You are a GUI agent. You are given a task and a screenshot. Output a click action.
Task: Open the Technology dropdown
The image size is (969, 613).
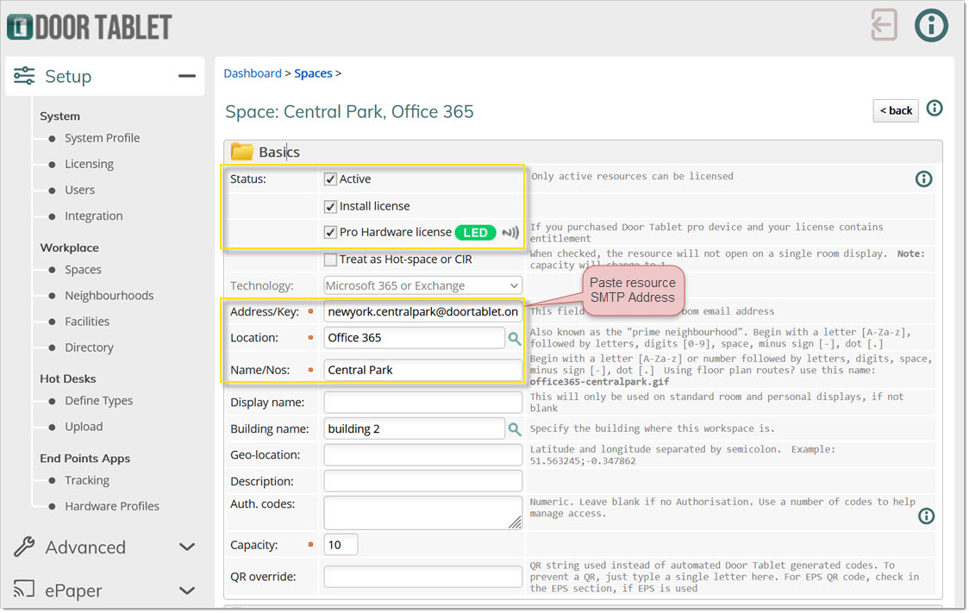(422, 285)
